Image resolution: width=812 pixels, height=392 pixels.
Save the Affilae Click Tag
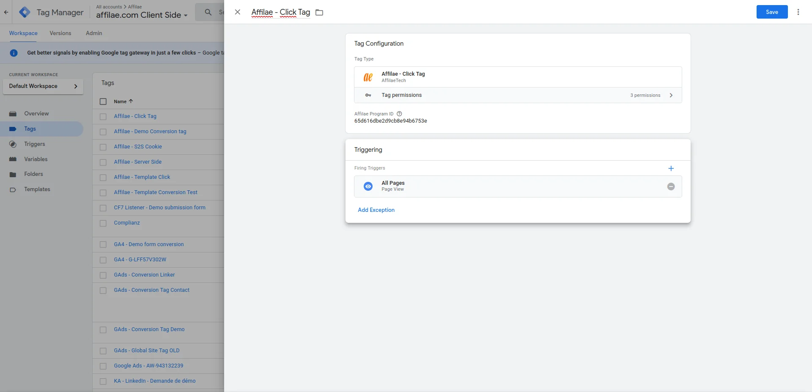tap(772, 12)
